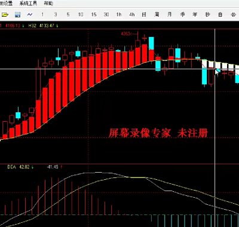Click the -41.49 MACD value

coord(53,167)
